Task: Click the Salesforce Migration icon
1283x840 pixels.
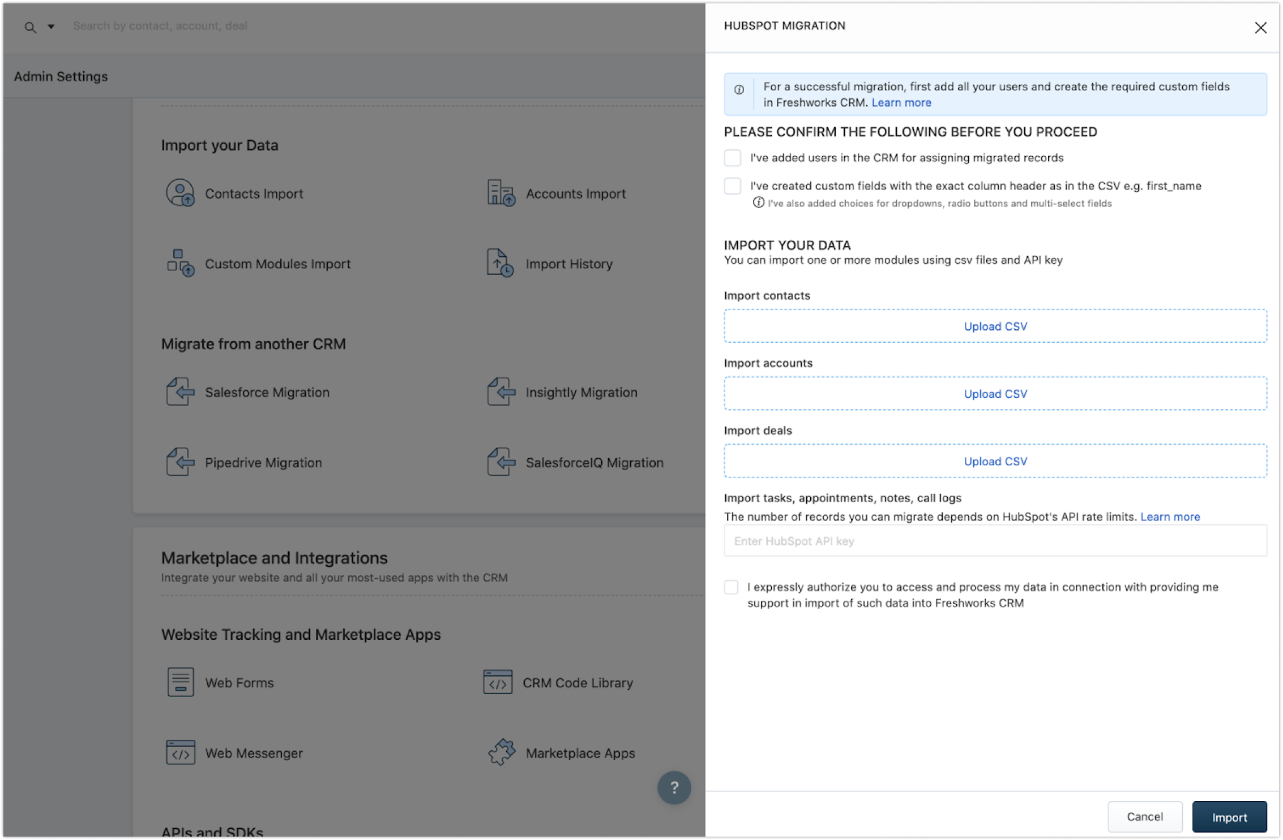Action: [x=180, y=392]
